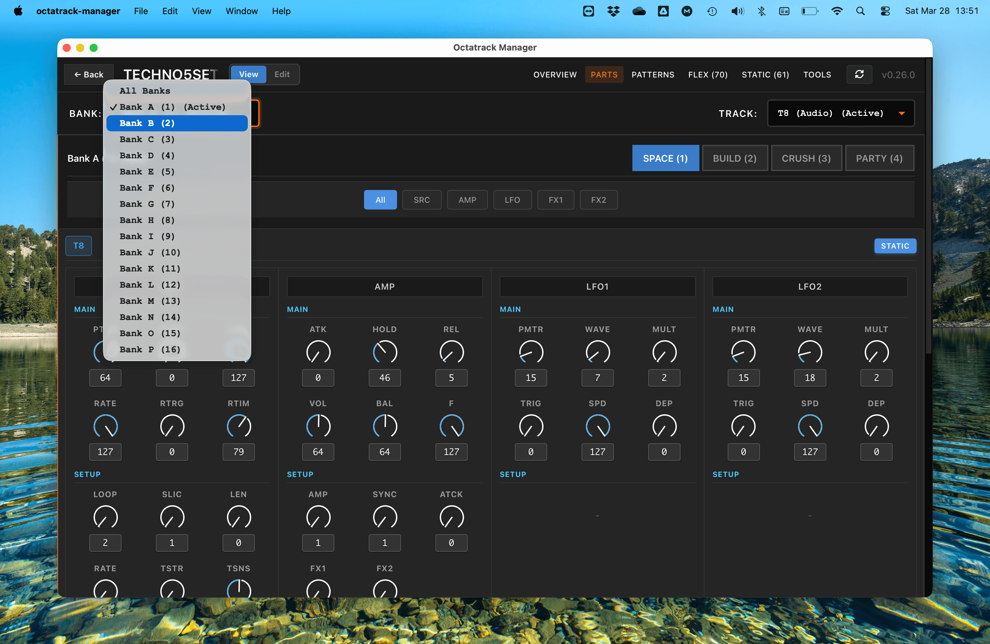
Task: Switch to the OVERVIEW tab
Action: (555, 74)
